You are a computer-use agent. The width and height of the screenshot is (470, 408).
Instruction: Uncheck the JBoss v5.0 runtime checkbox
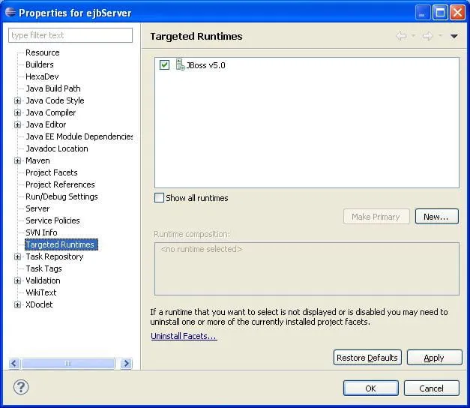tap(164, 64)
